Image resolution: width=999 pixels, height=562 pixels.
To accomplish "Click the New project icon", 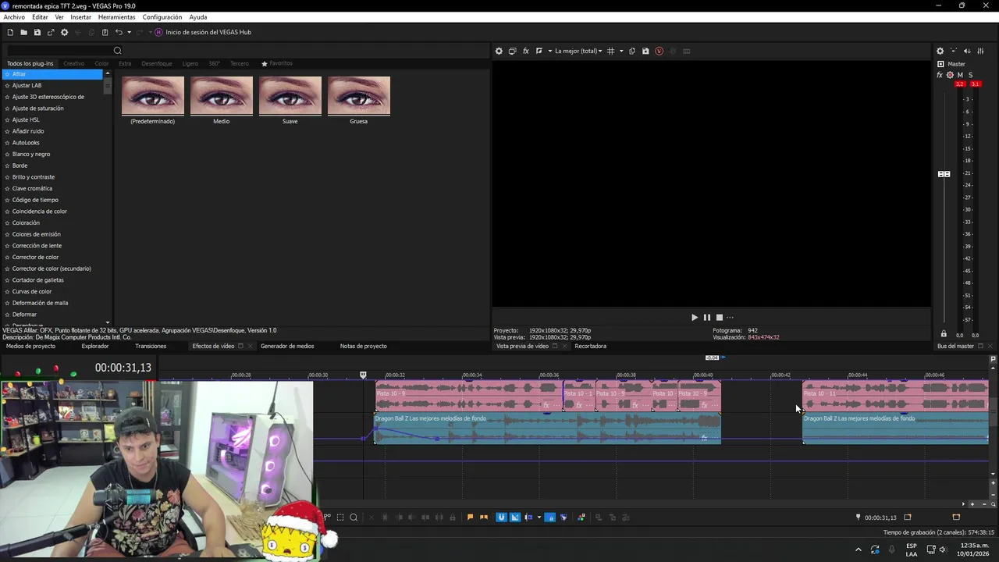I will [x=10, y=32].
